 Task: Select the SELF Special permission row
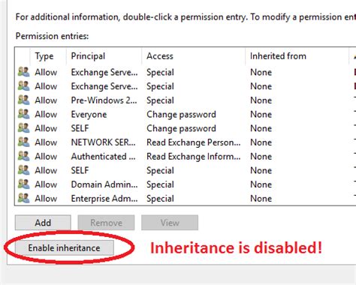click(x=186, y=170)
